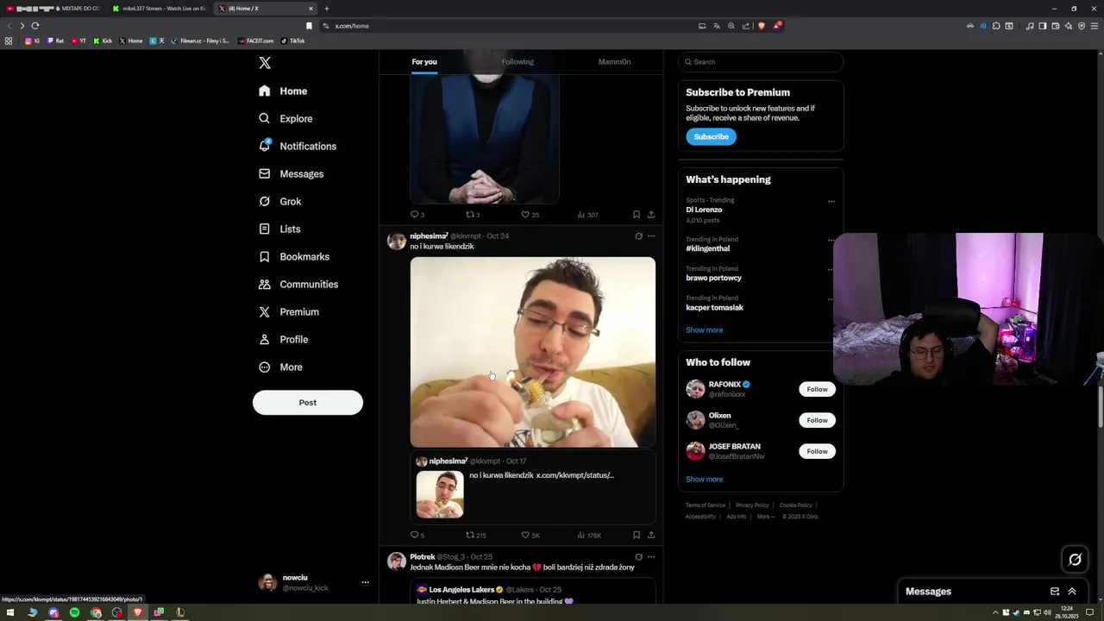Open the floating Grok button
Image resolution: width=1104 pixels, height=621 pixels.
point(1075,560)
